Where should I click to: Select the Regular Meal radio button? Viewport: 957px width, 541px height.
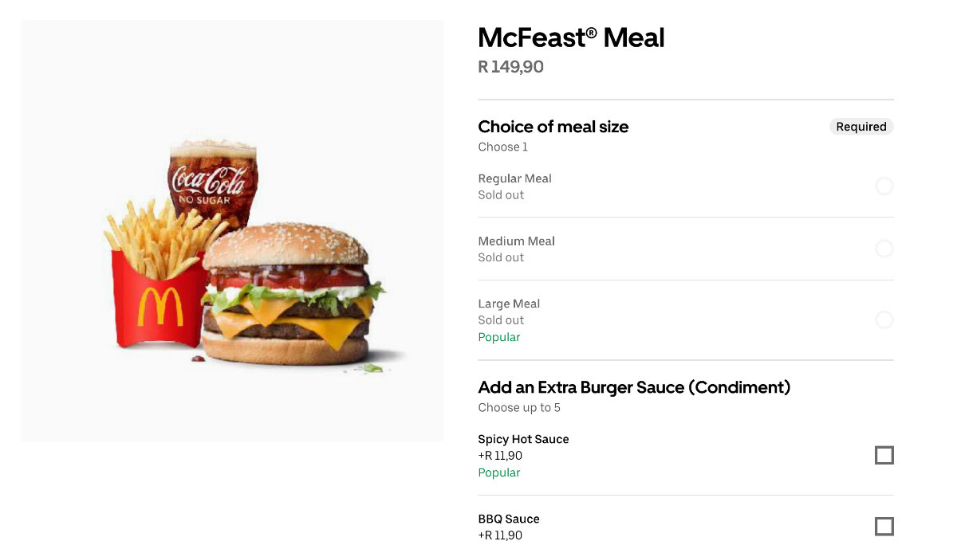point(884,186)
